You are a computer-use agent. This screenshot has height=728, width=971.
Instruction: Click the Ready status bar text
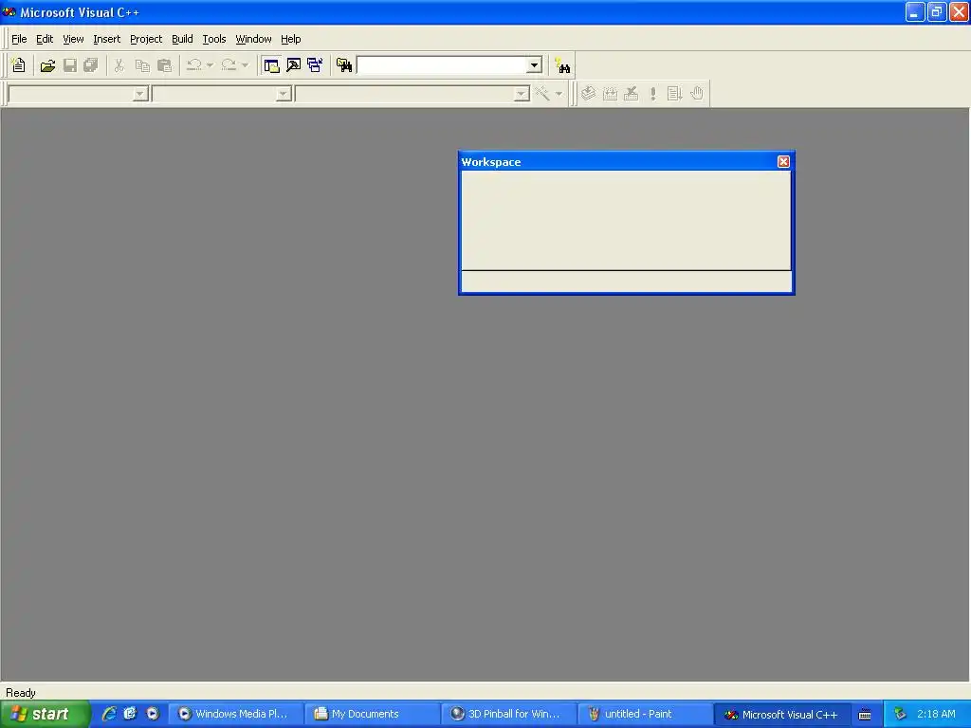tap(21, 692)
